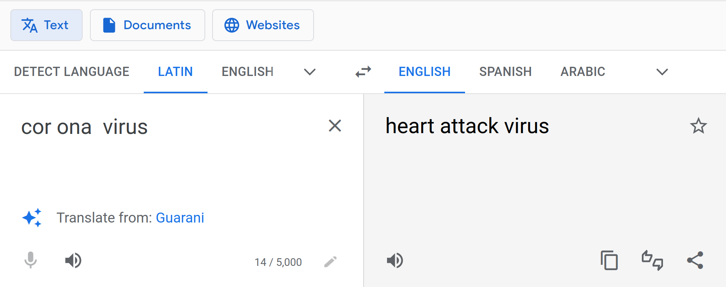The height and width of the screenshot is (287, 726).
Task: Clear the input text with the X
Action: coord(334,126)
